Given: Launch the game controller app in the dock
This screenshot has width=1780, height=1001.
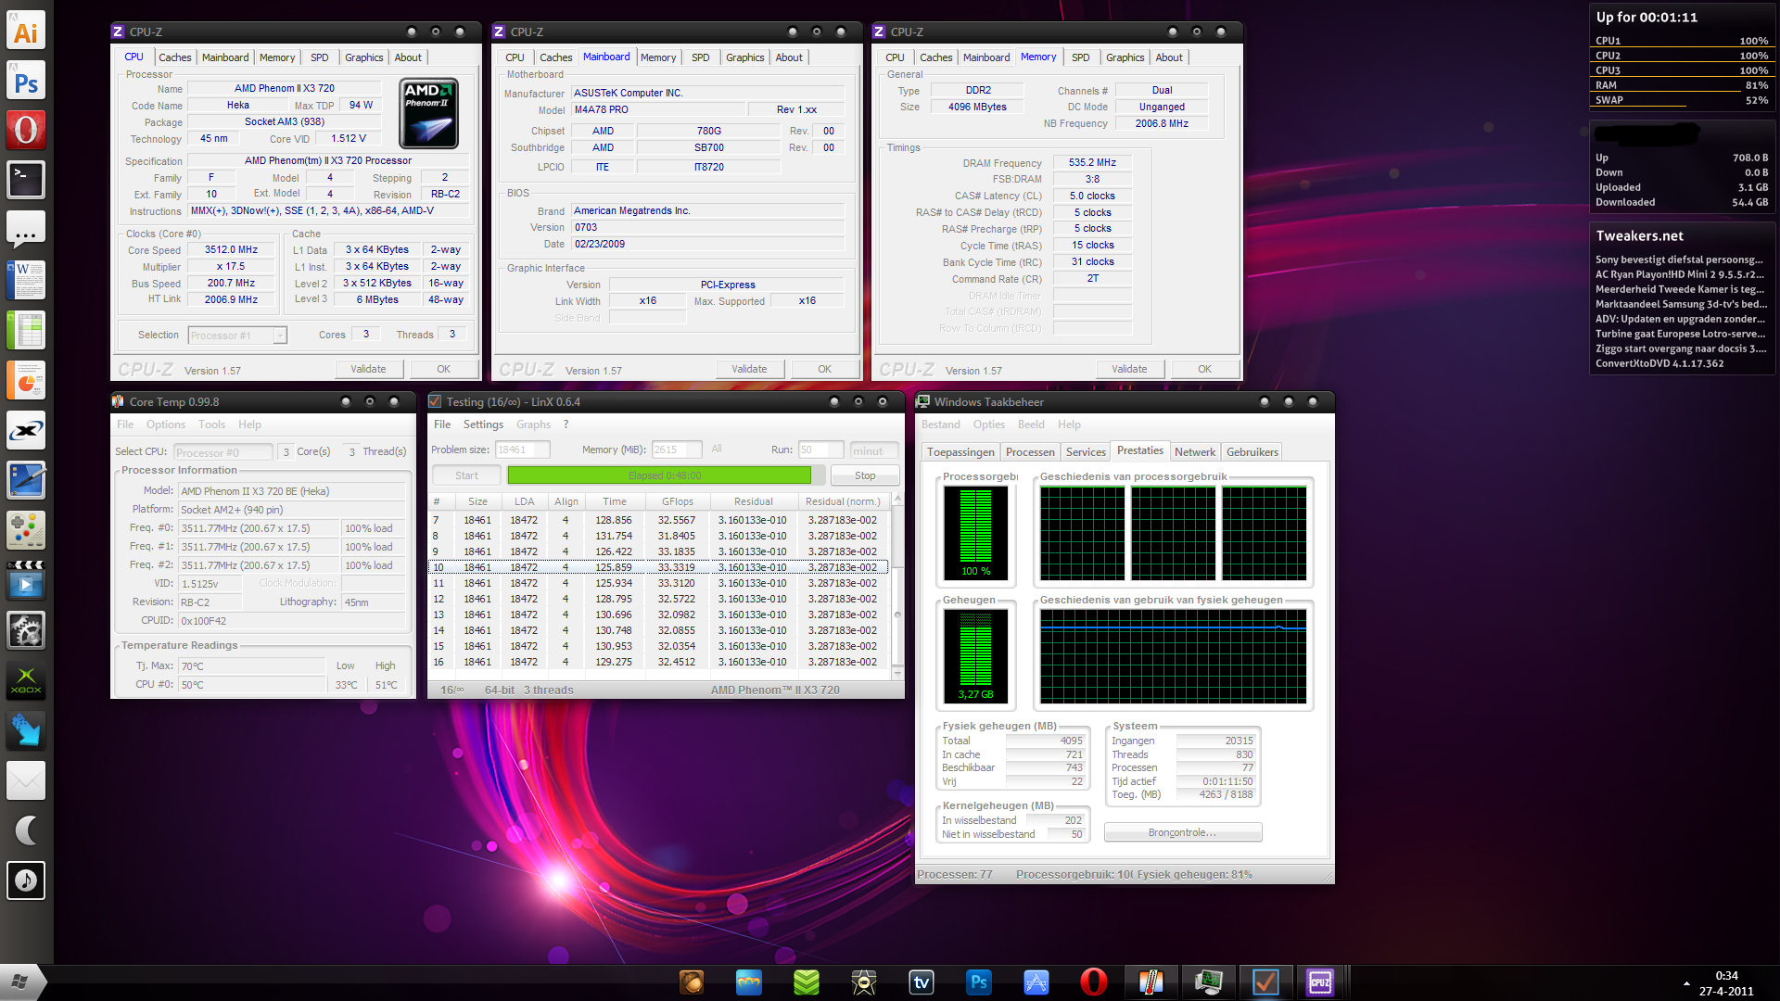Looking at the screenshot, I should point(26,530).
